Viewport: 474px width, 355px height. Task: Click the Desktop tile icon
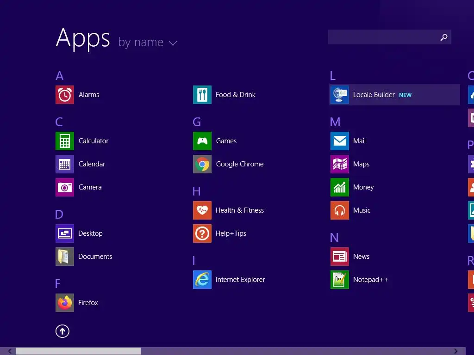[65, 233]
